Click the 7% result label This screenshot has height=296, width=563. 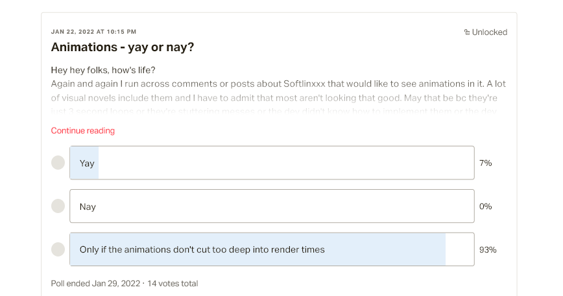pos(485,163)
